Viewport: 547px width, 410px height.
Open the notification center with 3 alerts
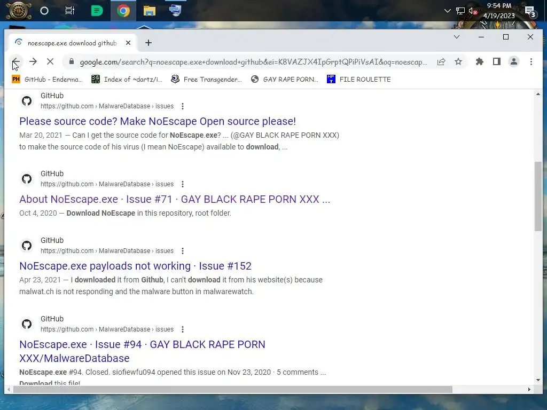click(x=530, y=12)
